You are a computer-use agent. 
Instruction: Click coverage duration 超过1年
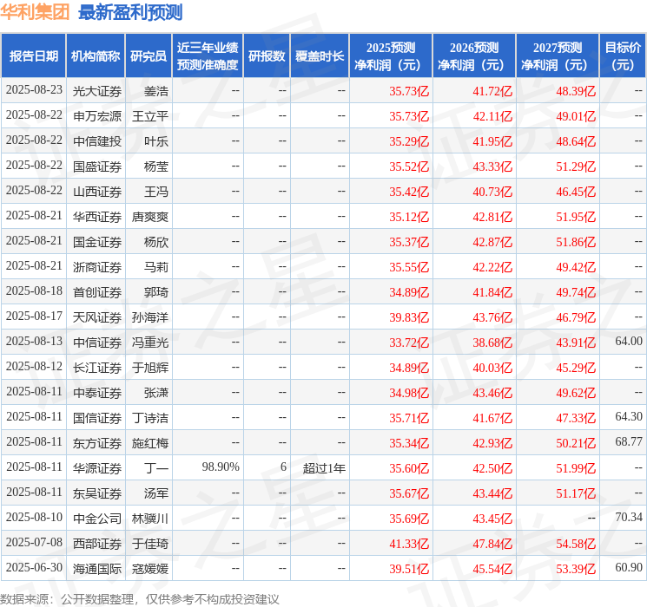pos(324,468)
